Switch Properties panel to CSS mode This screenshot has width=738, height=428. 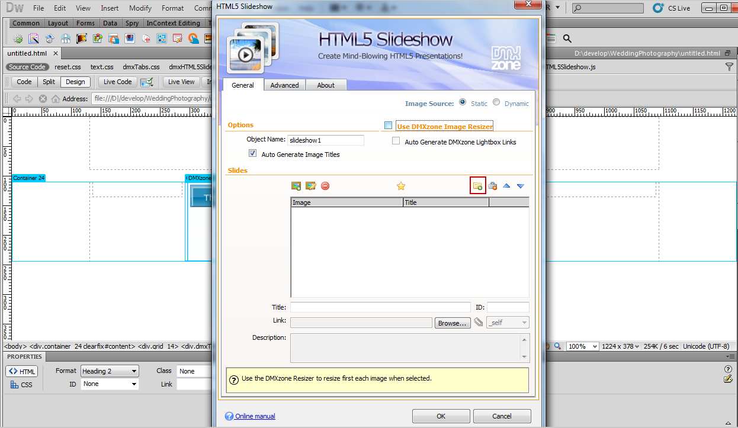point(22,385)
